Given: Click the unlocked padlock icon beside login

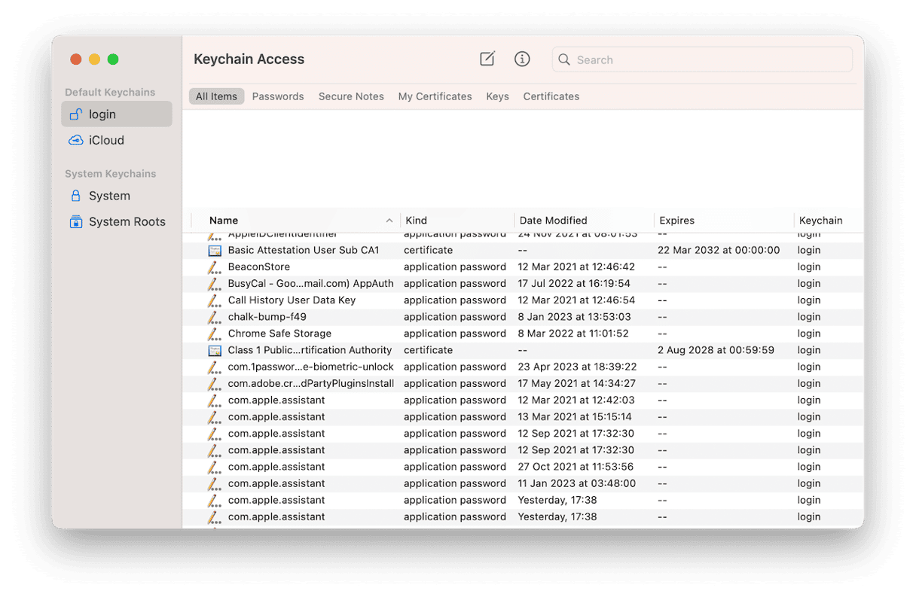Looking at the screenshot, I should pos(75,114).
